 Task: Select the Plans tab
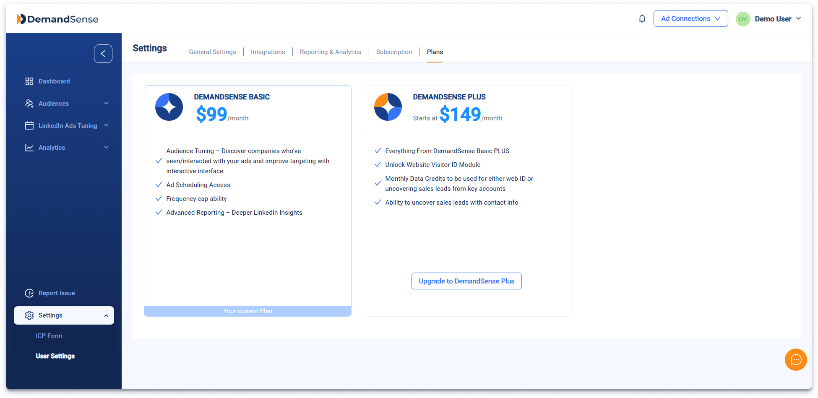435,52
